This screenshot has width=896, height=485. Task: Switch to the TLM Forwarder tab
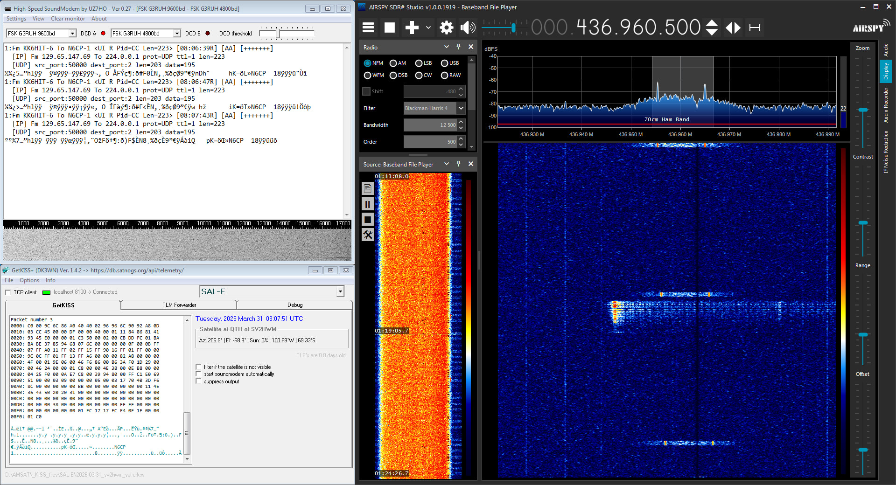(x=179, y=305)
